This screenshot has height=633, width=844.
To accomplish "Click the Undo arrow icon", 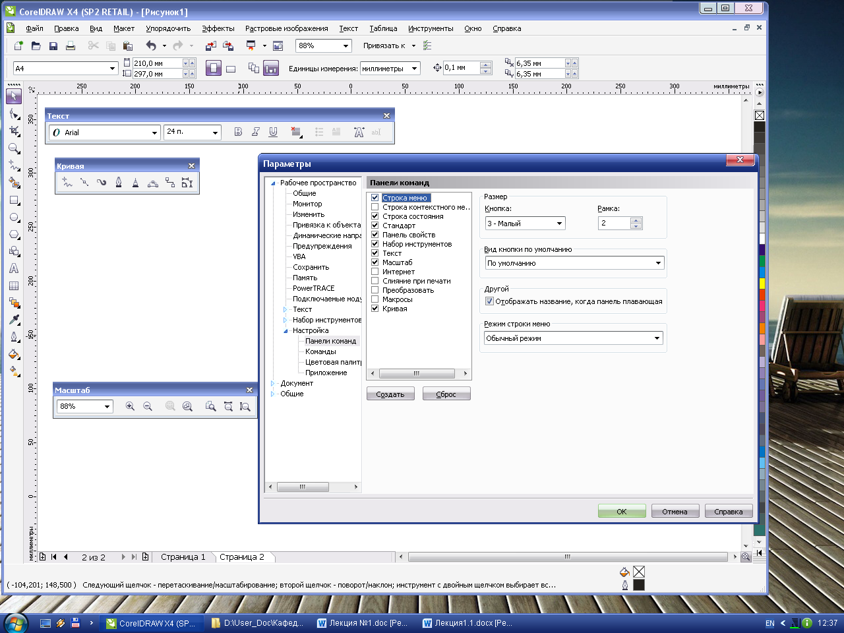I will [151, 45].
